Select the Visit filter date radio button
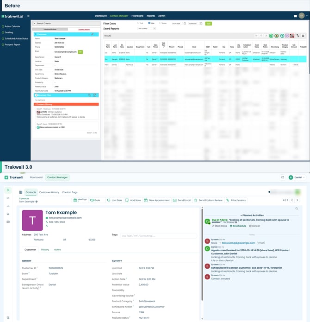This screenshot has height=322, width=310. (x=149, y=23)
